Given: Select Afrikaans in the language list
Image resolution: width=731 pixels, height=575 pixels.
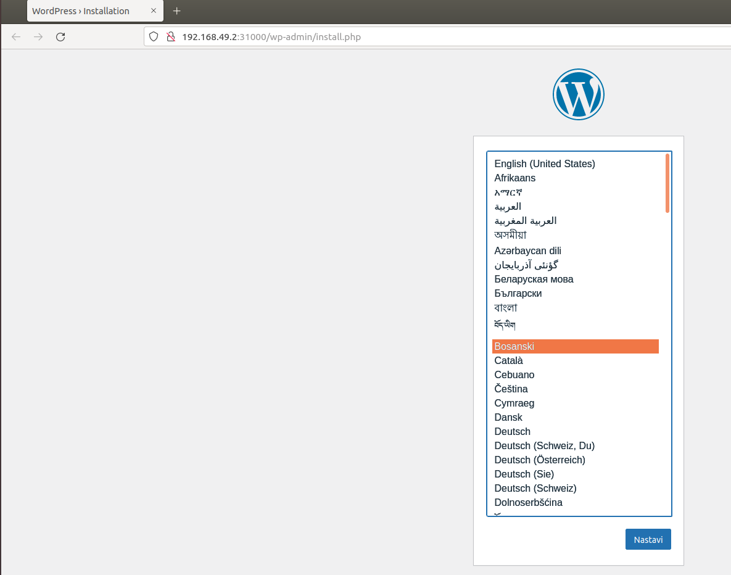Looking at the screenshot, I should pos(576,178).
